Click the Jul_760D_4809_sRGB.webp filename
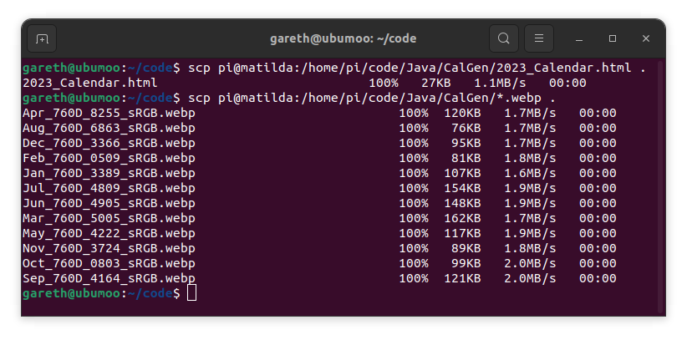 (109, 189)
